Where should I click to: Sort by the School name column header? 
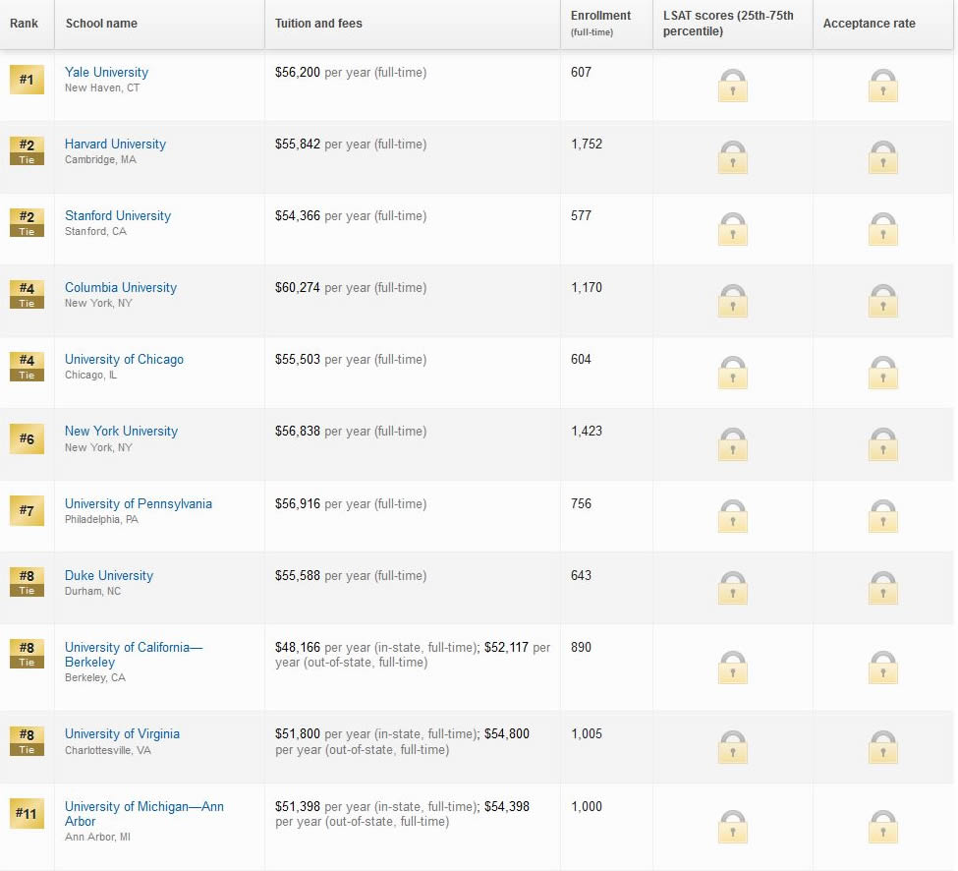[x=101, y=24]
